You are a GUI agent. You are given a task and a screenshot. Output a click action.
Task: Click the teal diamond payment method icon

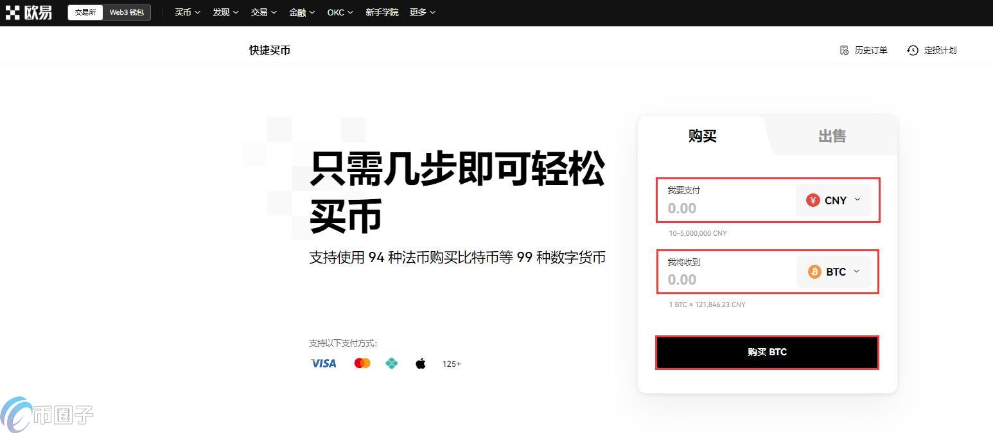(x=391, y=364)
